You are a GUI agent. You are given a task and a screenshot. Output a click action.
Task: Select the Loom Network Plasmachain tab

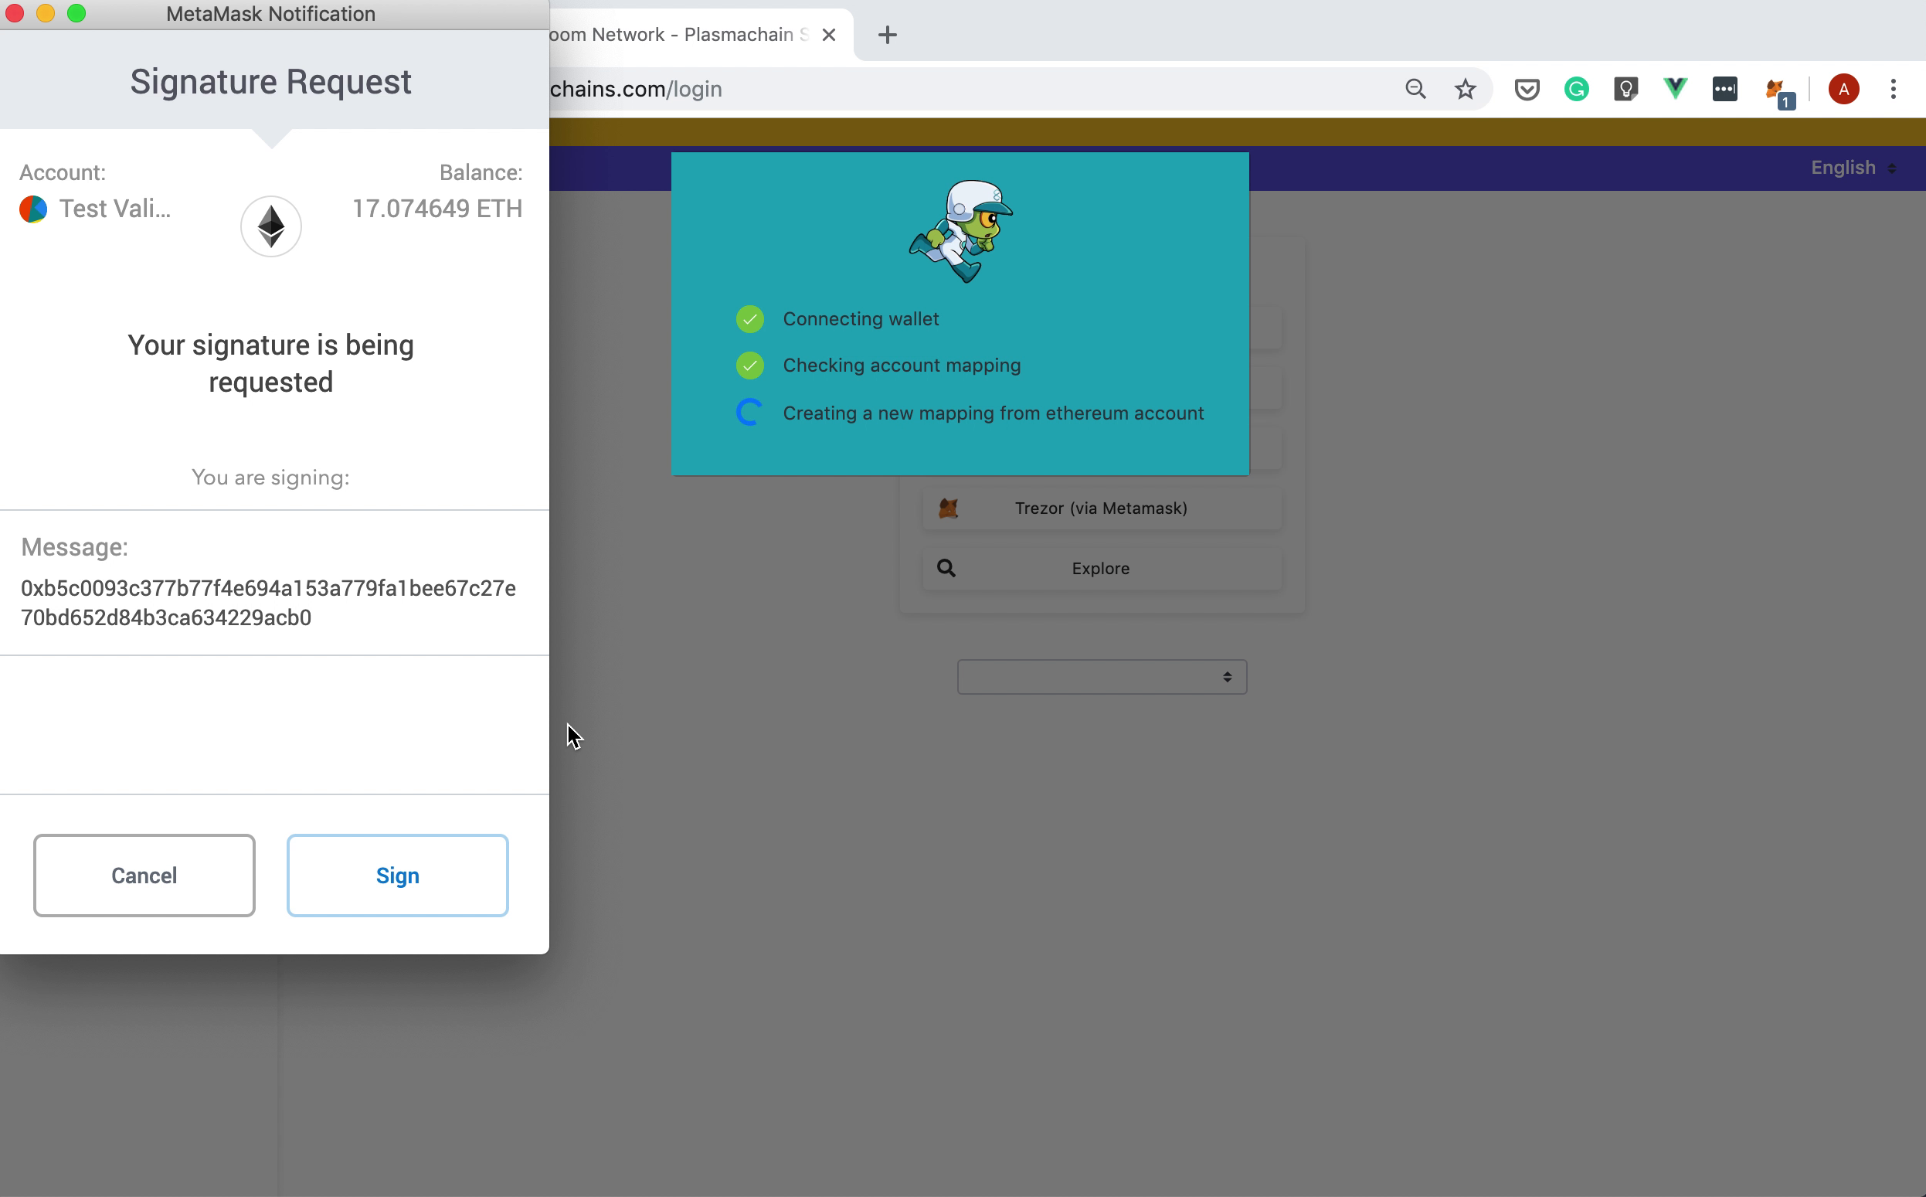679,35
